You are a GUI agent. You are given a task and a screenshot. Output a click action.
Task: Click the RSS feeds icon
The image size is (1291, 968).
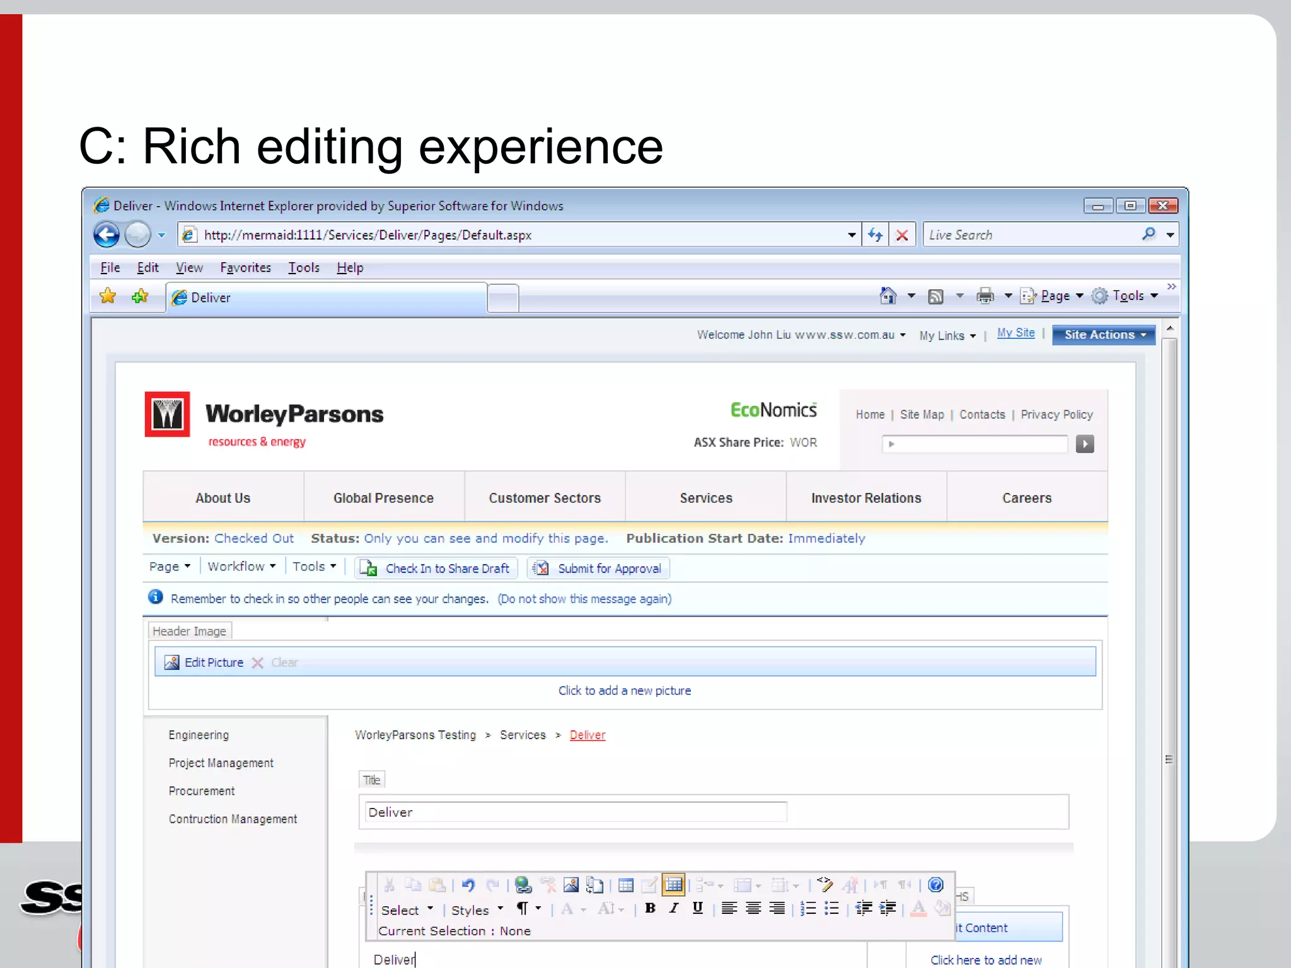[x=935, y=296]
